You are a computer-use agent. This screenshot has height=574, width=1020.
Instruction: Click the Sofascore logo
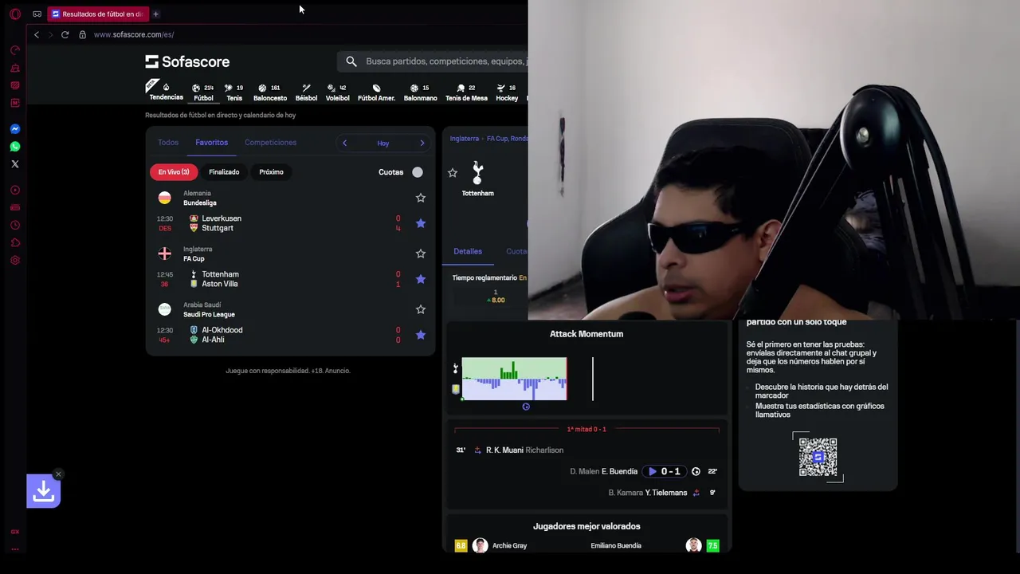tap(187, 61)
